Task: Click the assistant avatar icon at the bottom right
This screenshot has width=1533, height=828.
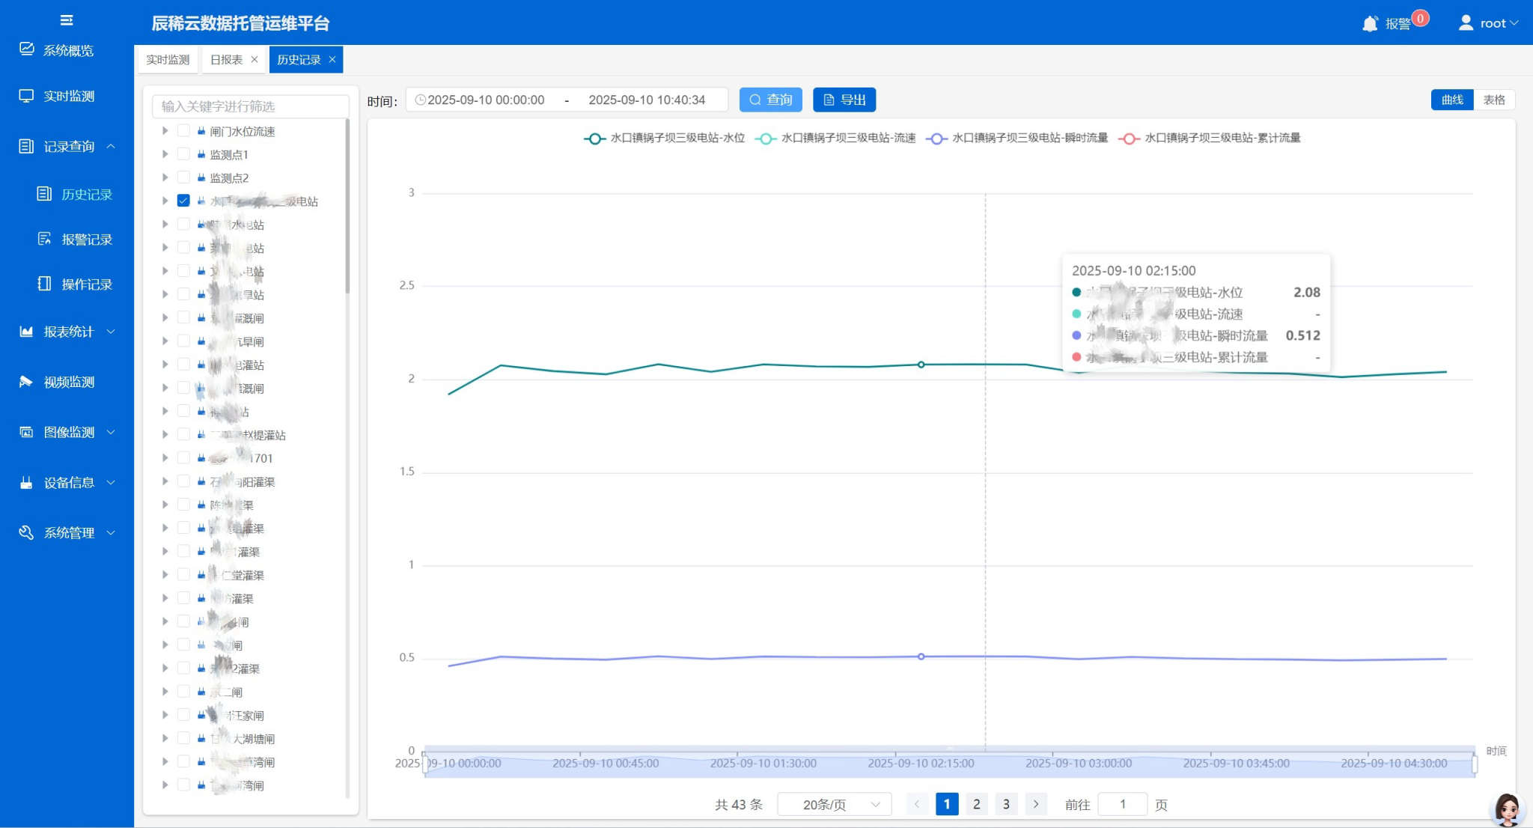Action: tap(1506, 809)
